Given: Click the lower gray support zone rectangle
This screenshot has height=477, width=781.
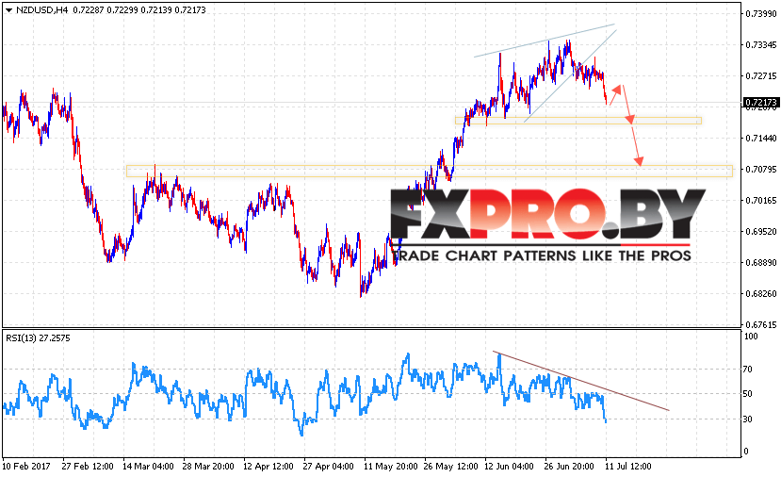Looking at the screenshot, I should [x=429, y=171].
